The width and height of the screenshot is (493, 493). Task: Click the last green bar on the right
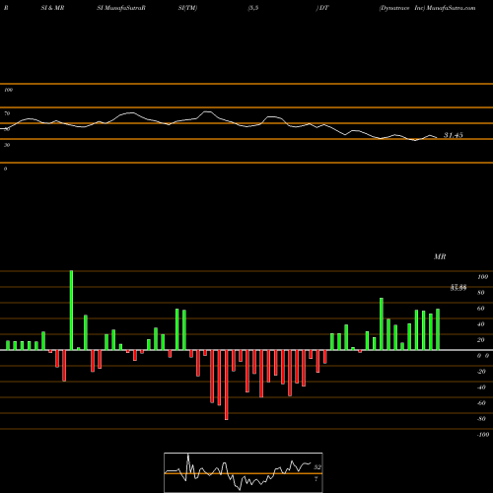click(438, 329)
